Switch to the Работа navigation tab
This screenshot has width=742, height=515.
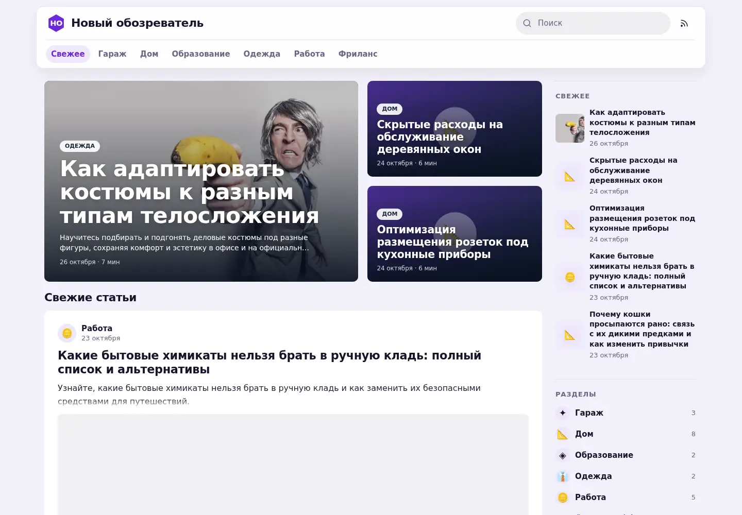tap(310, 54)
